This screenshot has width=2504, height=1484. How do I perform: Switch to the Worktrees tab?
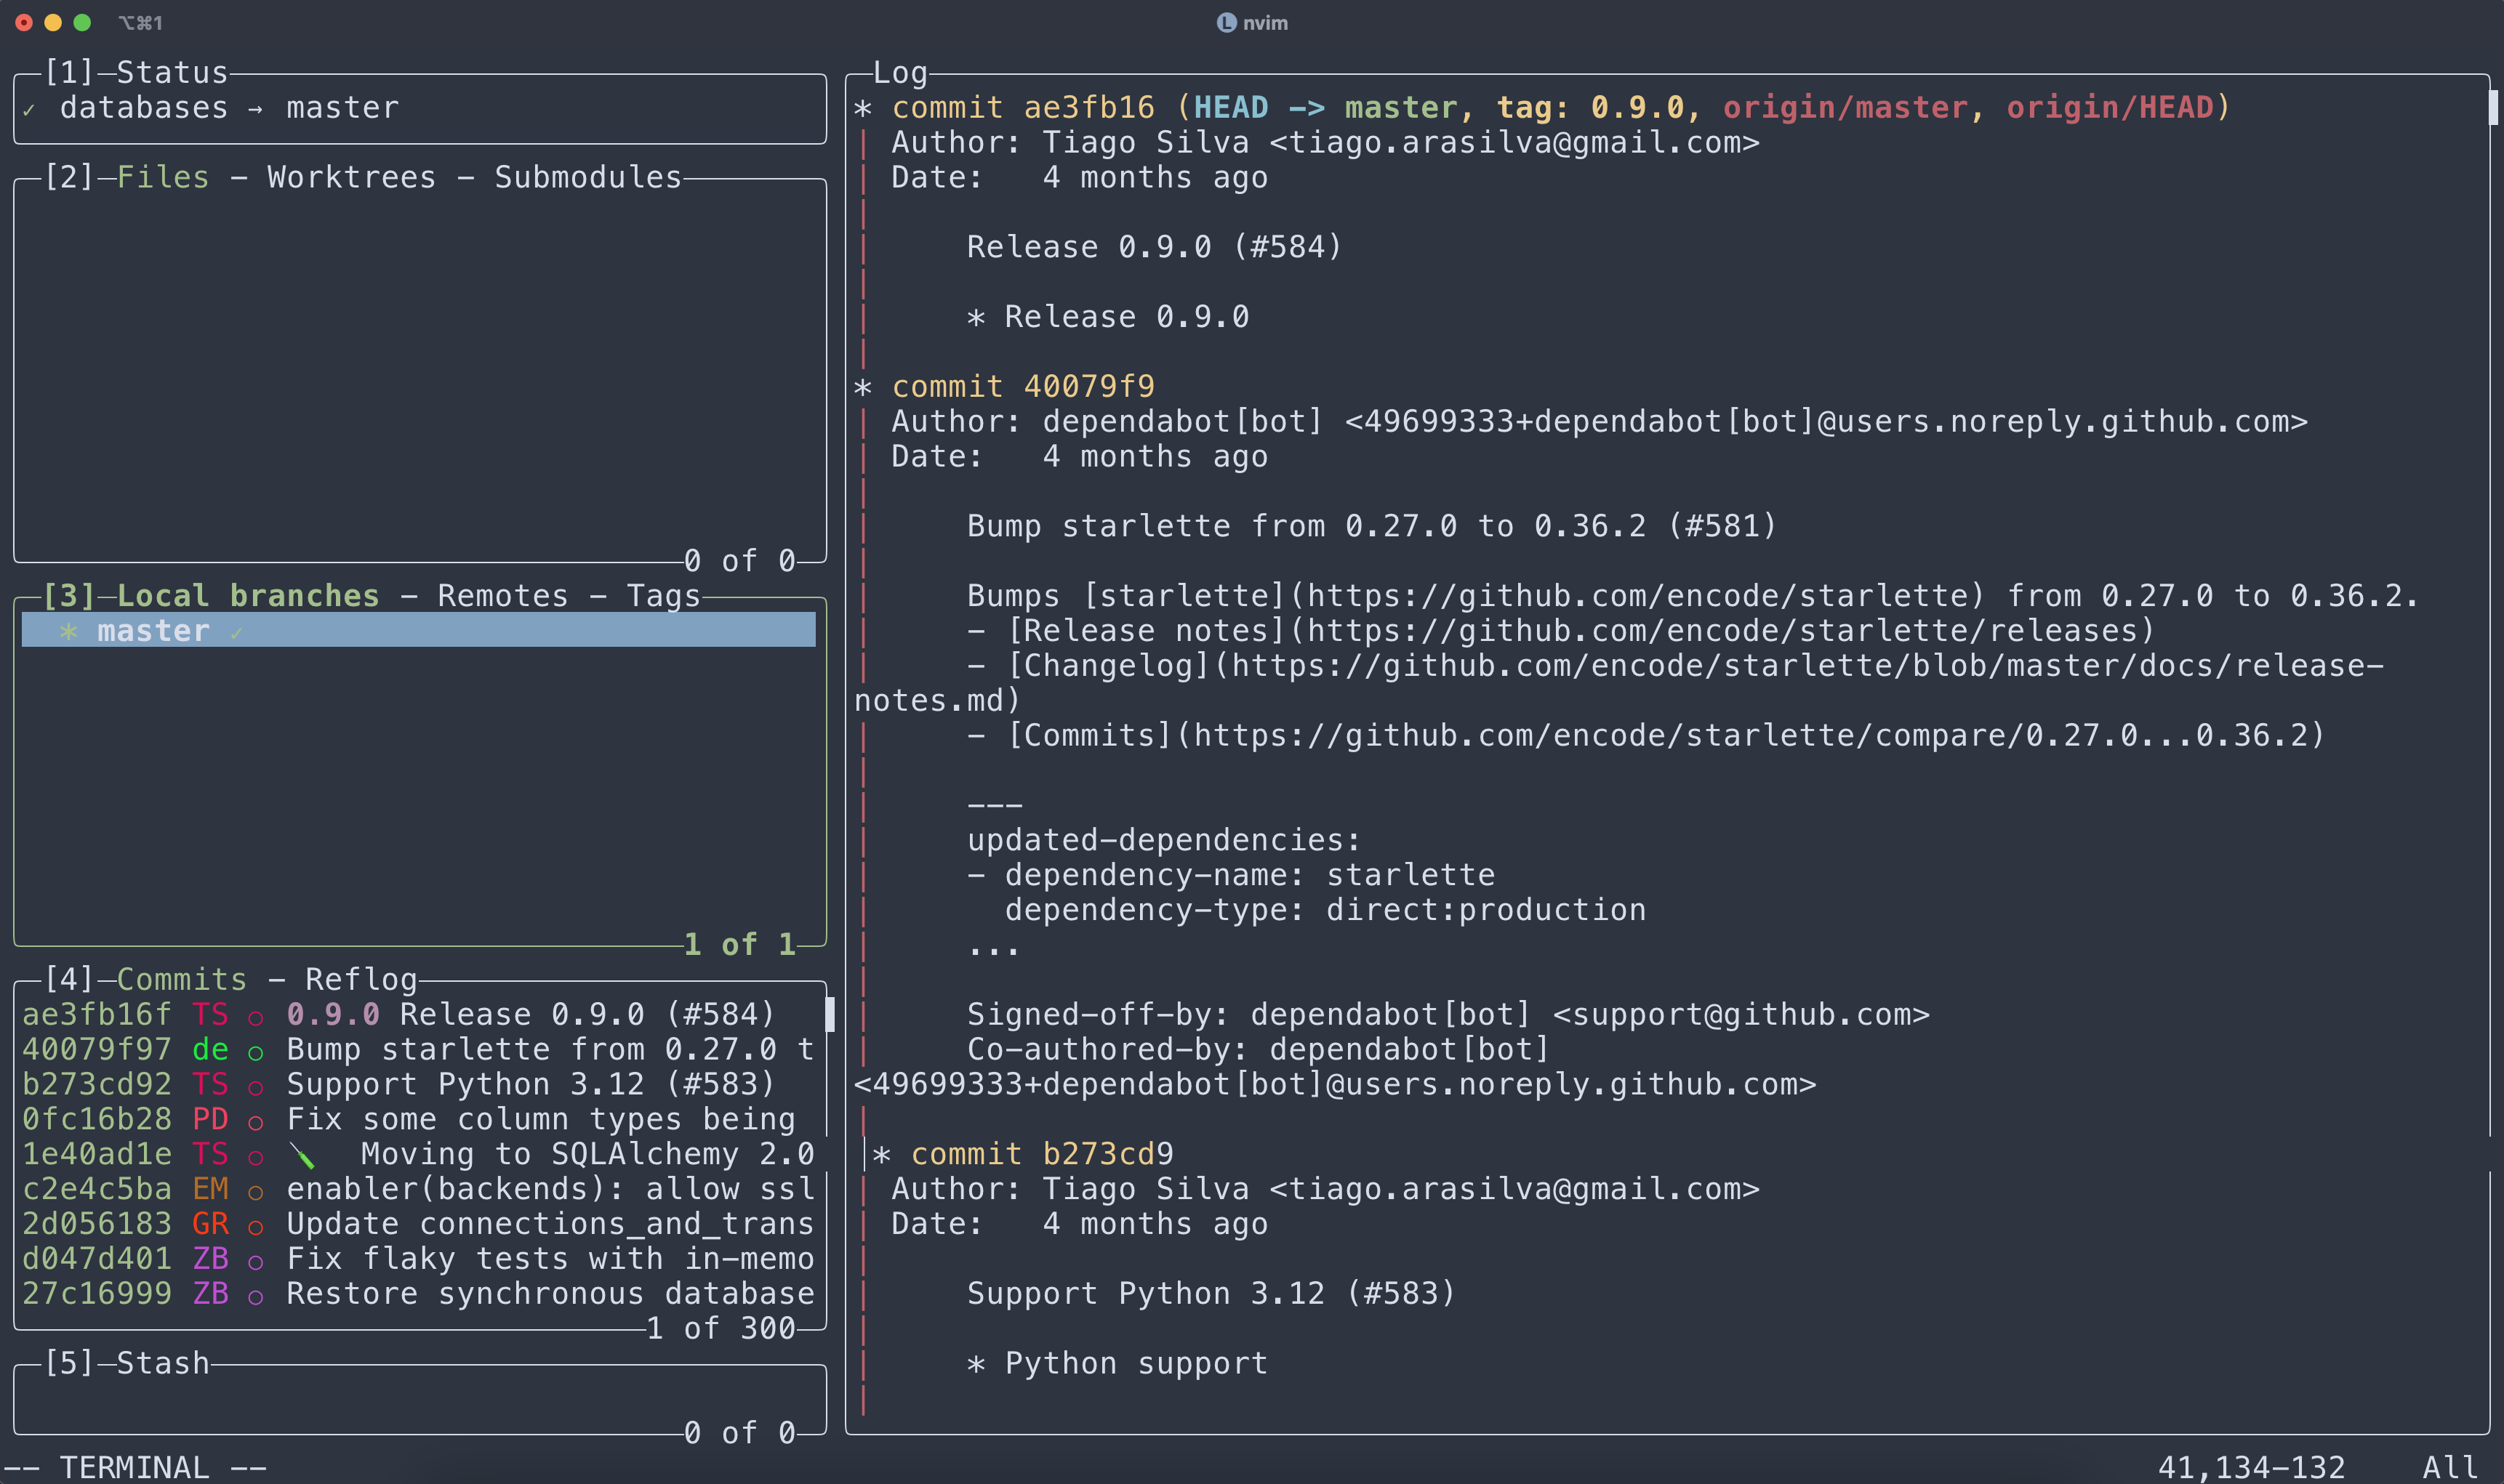click(x=351, y=177)
